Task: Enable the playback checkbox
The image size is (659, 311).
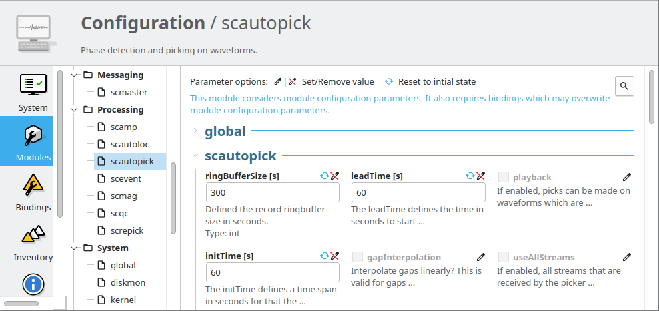Action: (x=504, y=177)
